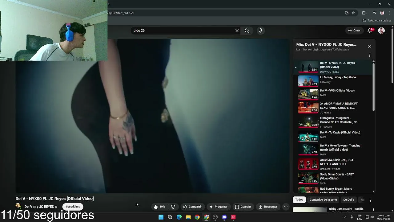Show hidden system tray icons
The width and height of the screenshot is (394, 222).
click(x=345, y=217)
